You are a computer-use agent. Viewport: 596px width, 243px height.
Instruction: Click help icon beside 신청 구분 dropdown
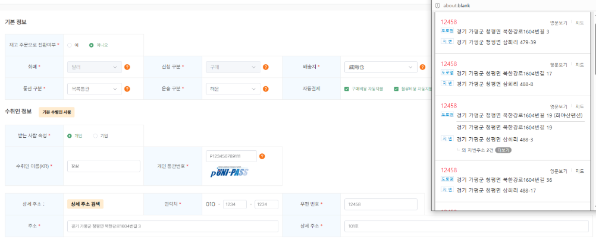pyautogui.click(x=265, y=67)
